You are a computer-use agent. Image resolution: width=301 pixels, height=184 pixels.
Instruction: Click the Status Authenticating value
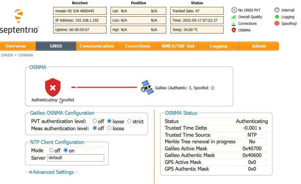coord(252,121)
